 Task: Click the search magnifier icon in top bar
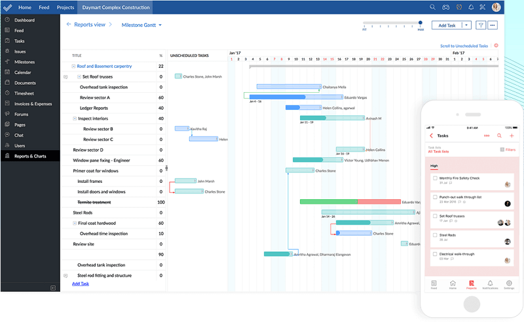432,7
